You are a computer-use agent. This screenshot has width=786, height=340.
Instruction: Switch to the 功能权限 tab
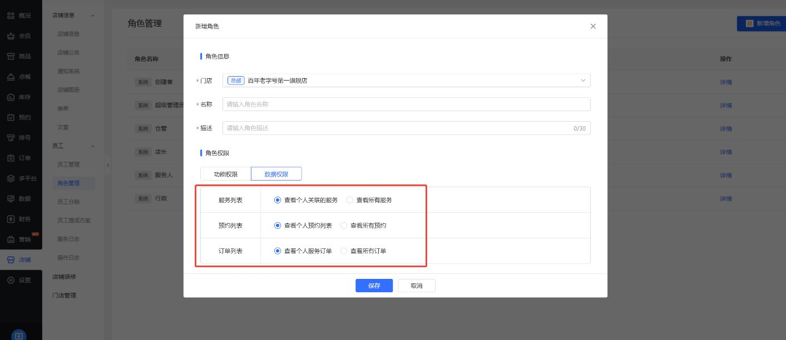tap(226, 174)
